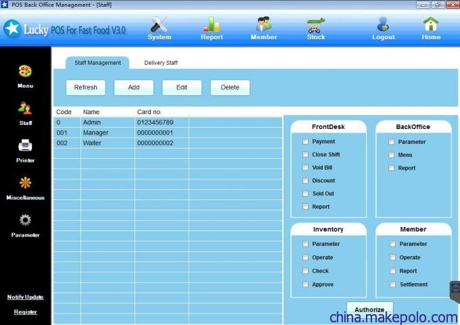Click the Add button

coord(134,87)
